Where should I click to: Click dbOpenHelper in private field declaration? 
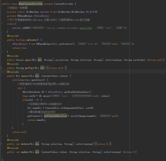point(41,16)
